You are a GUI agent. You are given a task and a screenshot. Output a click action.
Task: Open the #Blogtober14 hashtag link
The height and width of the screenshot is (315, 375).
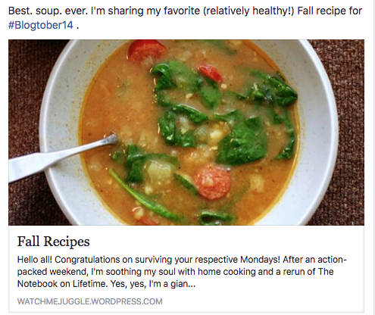click(41, 25)
